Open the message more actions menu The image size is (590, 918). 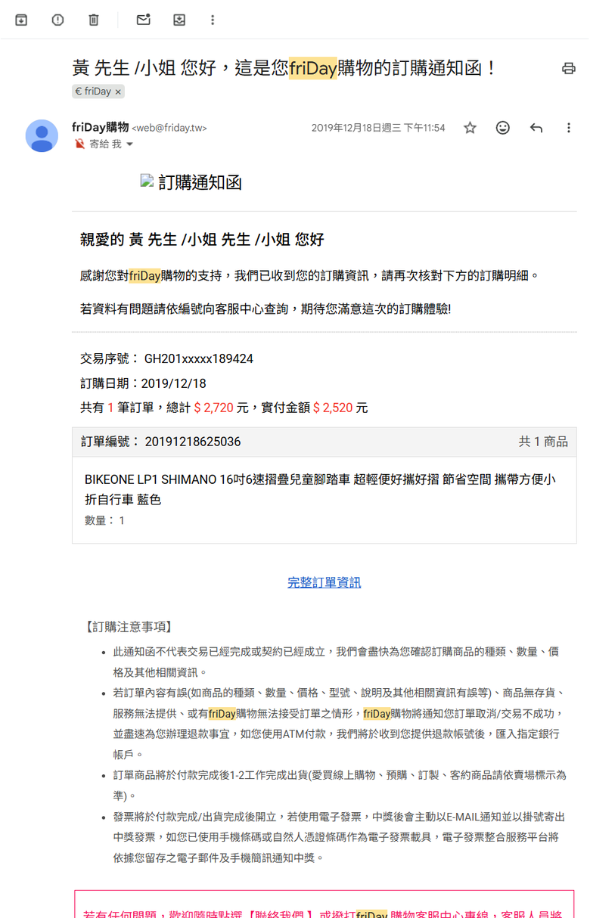[x=568, y=128]
